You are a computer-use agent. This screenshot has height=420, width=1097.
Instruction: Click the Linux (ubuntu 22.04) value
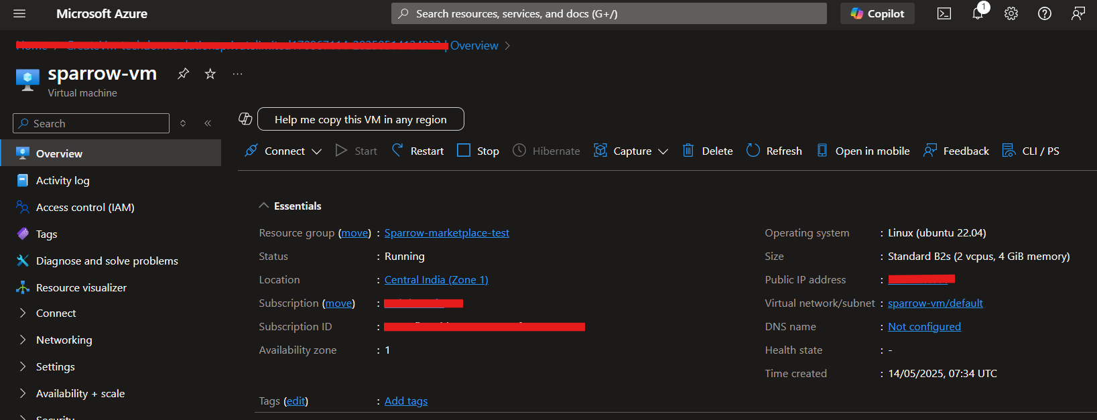937,232
